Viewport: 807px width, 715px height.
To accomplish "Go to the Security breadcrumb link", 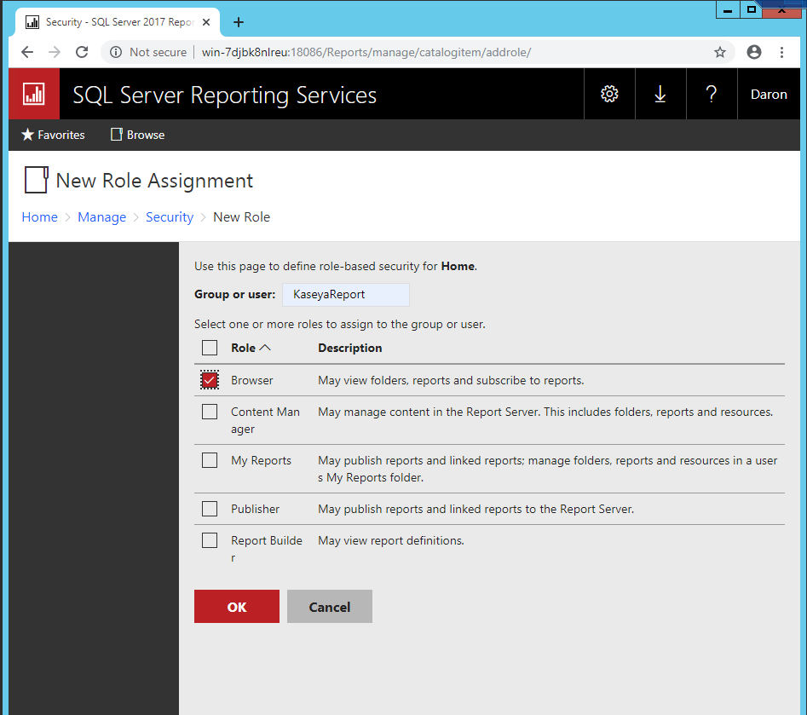I will point(170,217).
